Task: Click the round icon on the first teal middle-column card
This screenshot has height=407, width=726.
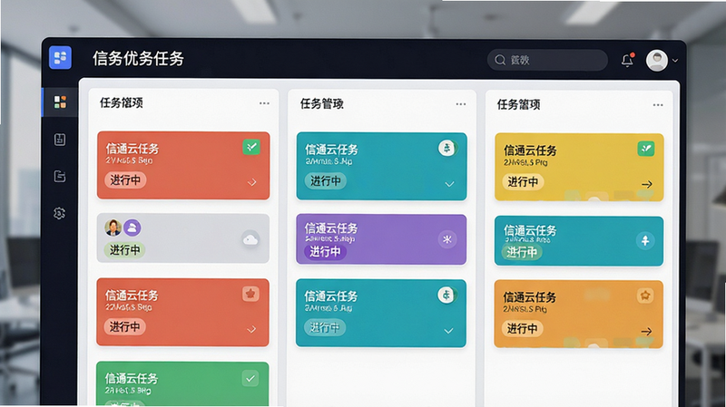Action: coord(446,148)
